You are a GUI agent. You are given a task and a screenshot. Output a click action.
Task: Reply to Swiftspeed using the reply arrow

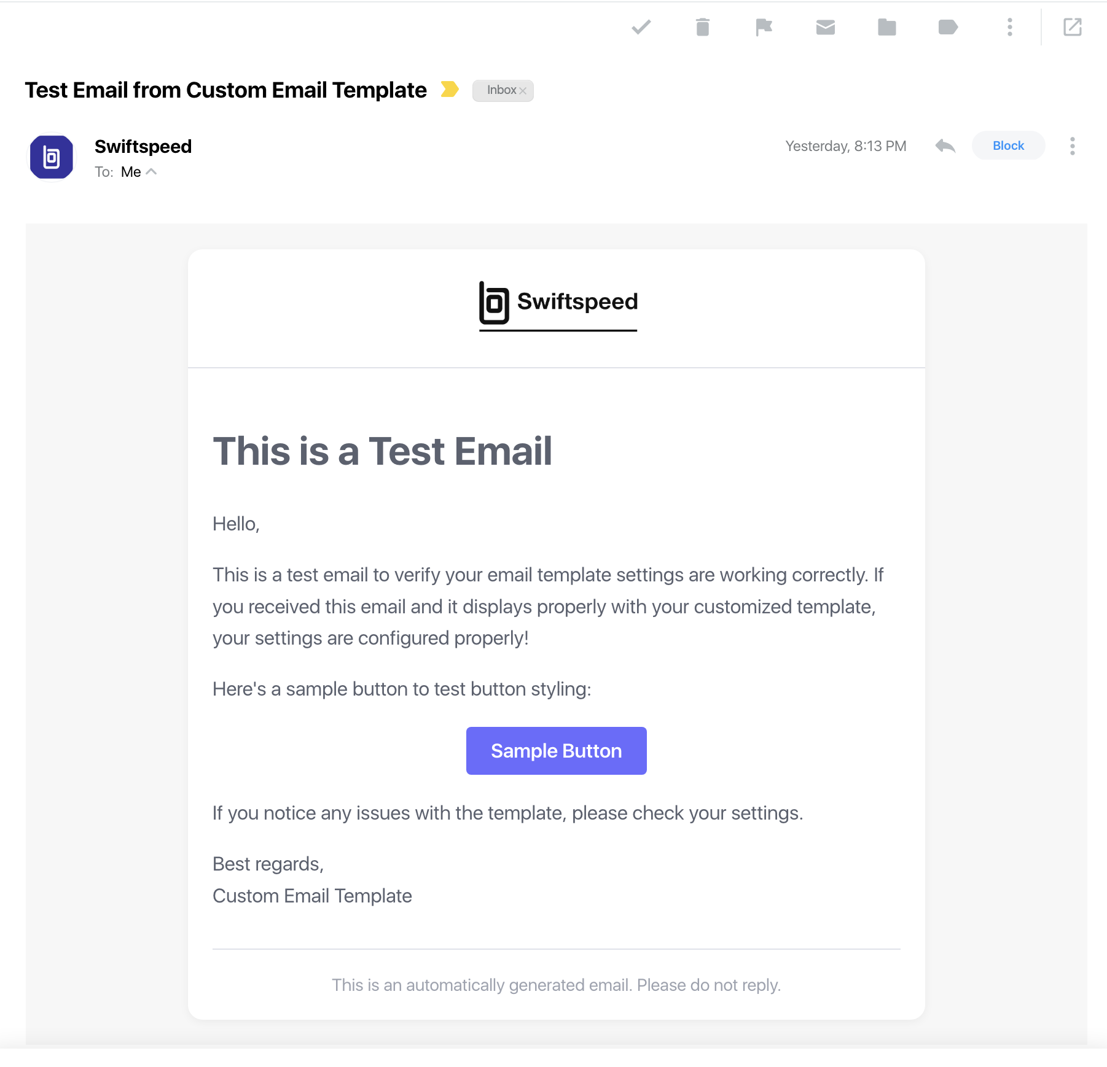coord(945,146)
